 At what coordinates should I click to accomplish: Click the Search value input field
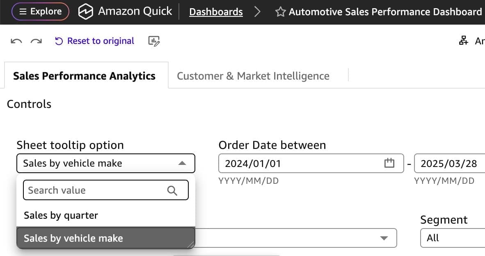(x=94, y=190)
